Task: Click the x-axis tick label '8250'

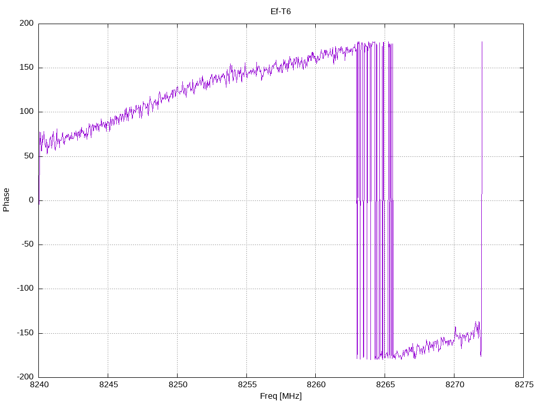Action: [x=178, y=385]
